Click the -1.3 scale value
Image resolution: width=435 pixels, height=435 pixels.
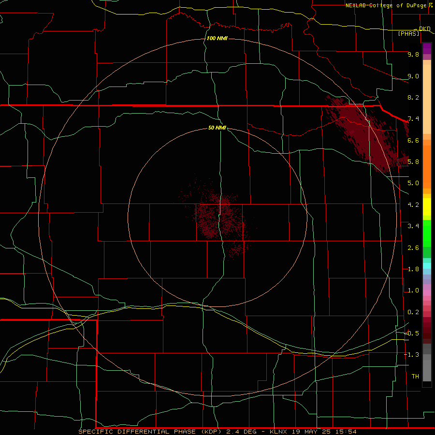pyautogui.click(x=412, y=355)
